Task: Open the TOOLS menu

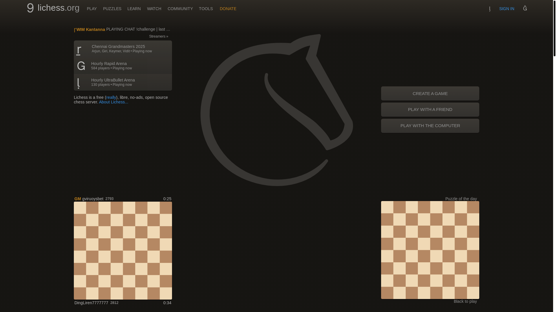Action: 206,9
